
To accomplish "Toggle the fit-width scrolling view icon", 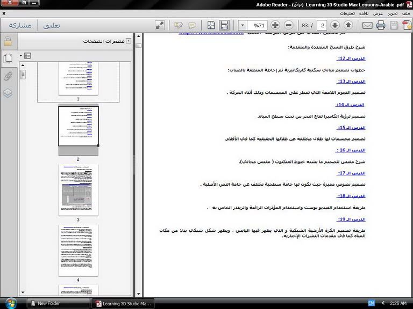I will click(224, 25).
